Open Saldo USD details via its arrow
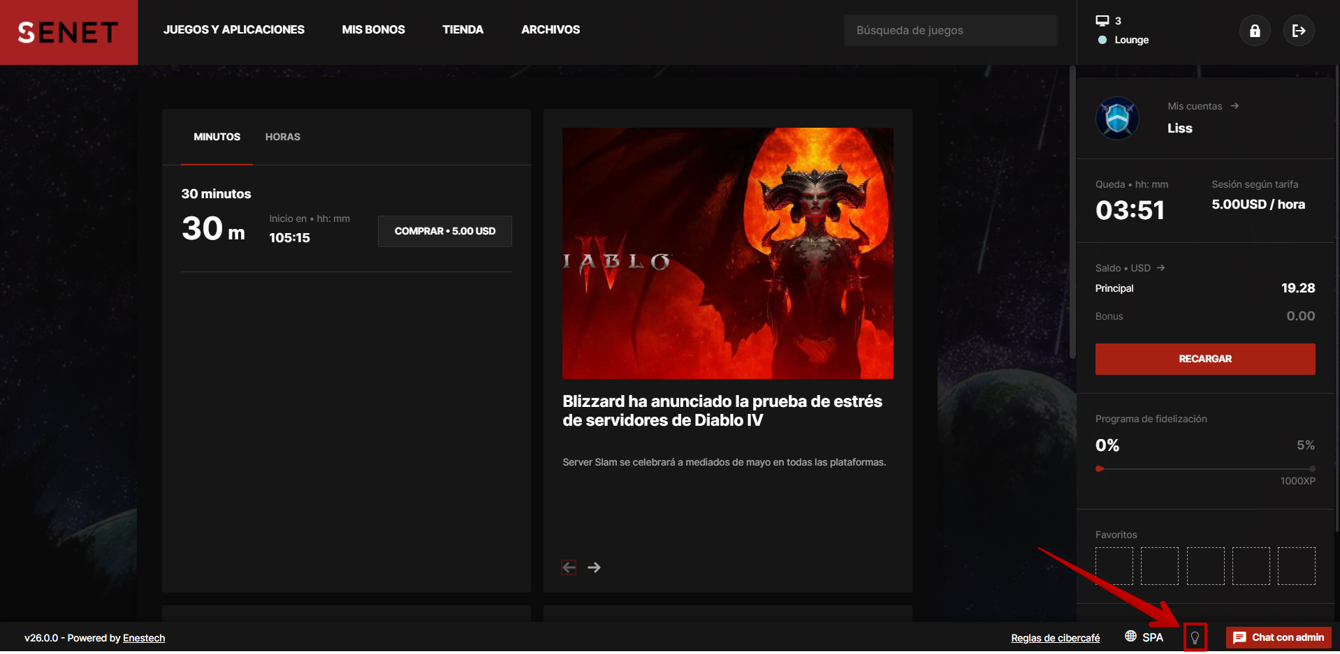This screenshot has height=654, width=1340. (1160, 267)
